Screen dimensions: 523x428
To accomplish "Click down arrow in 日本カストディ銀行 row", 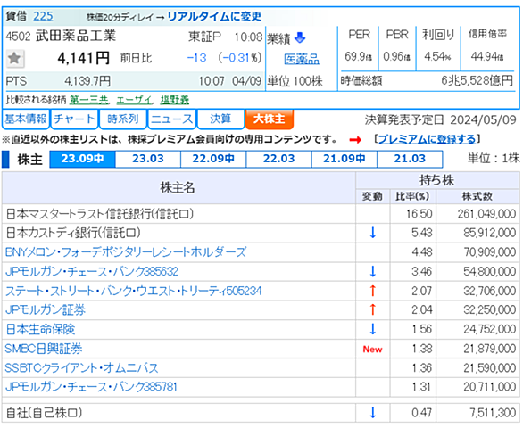I will pyautogui.click(x=372, y=233).
